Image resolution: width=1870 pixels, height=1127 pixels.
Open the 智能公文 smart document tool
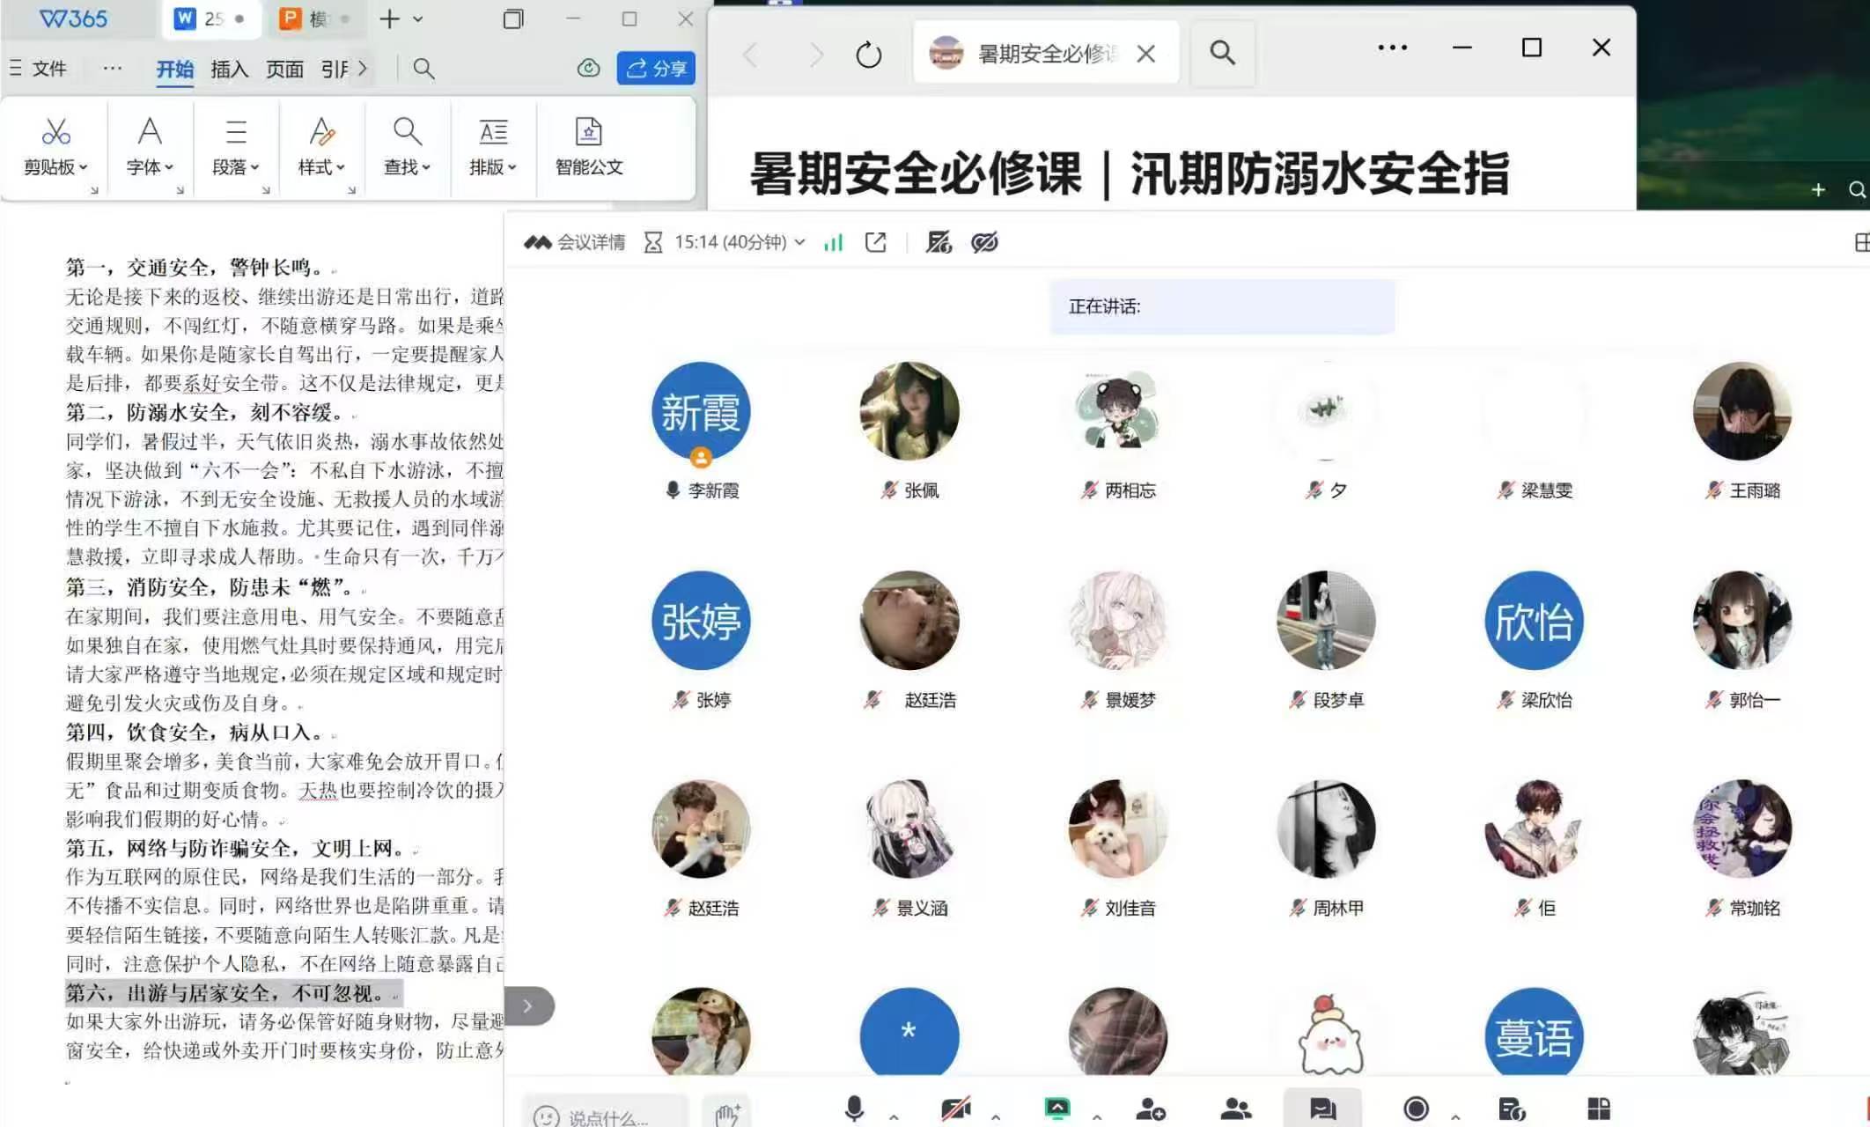(589, 147)
